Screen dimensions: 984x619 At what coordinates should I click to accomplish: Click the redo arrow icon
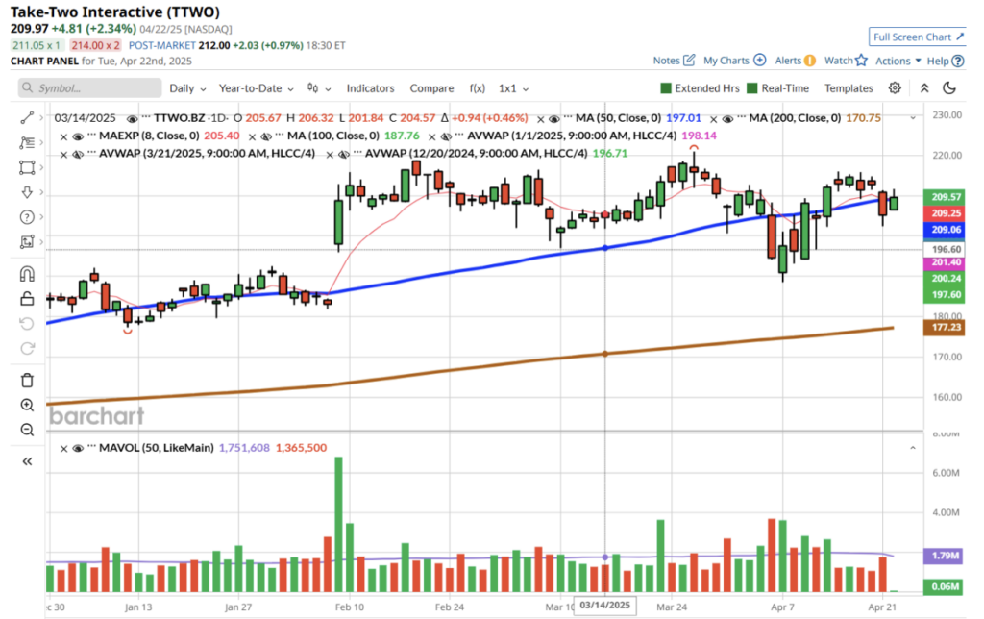click(x=27, y=348)
